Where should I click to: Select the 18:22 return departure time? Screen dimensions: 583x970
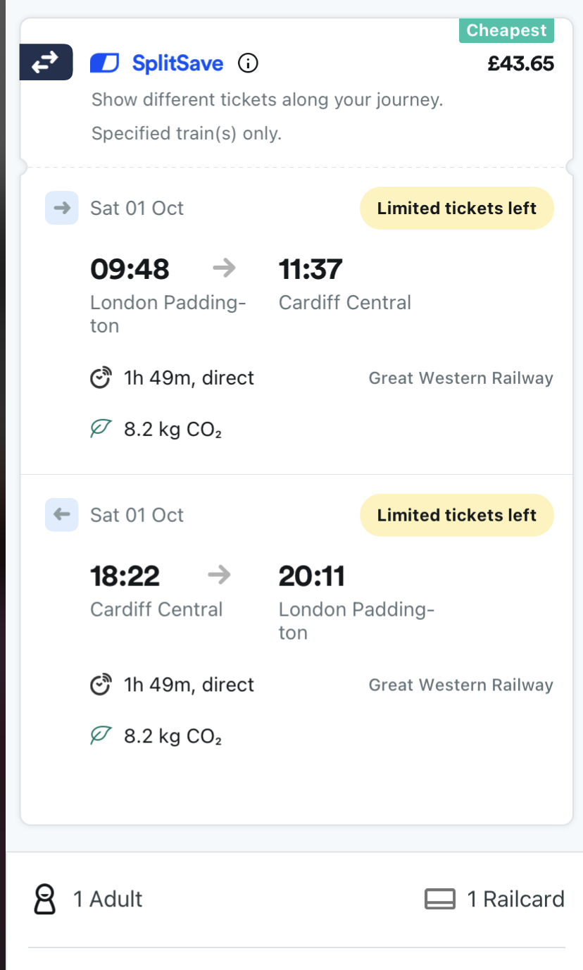(125, 576)
